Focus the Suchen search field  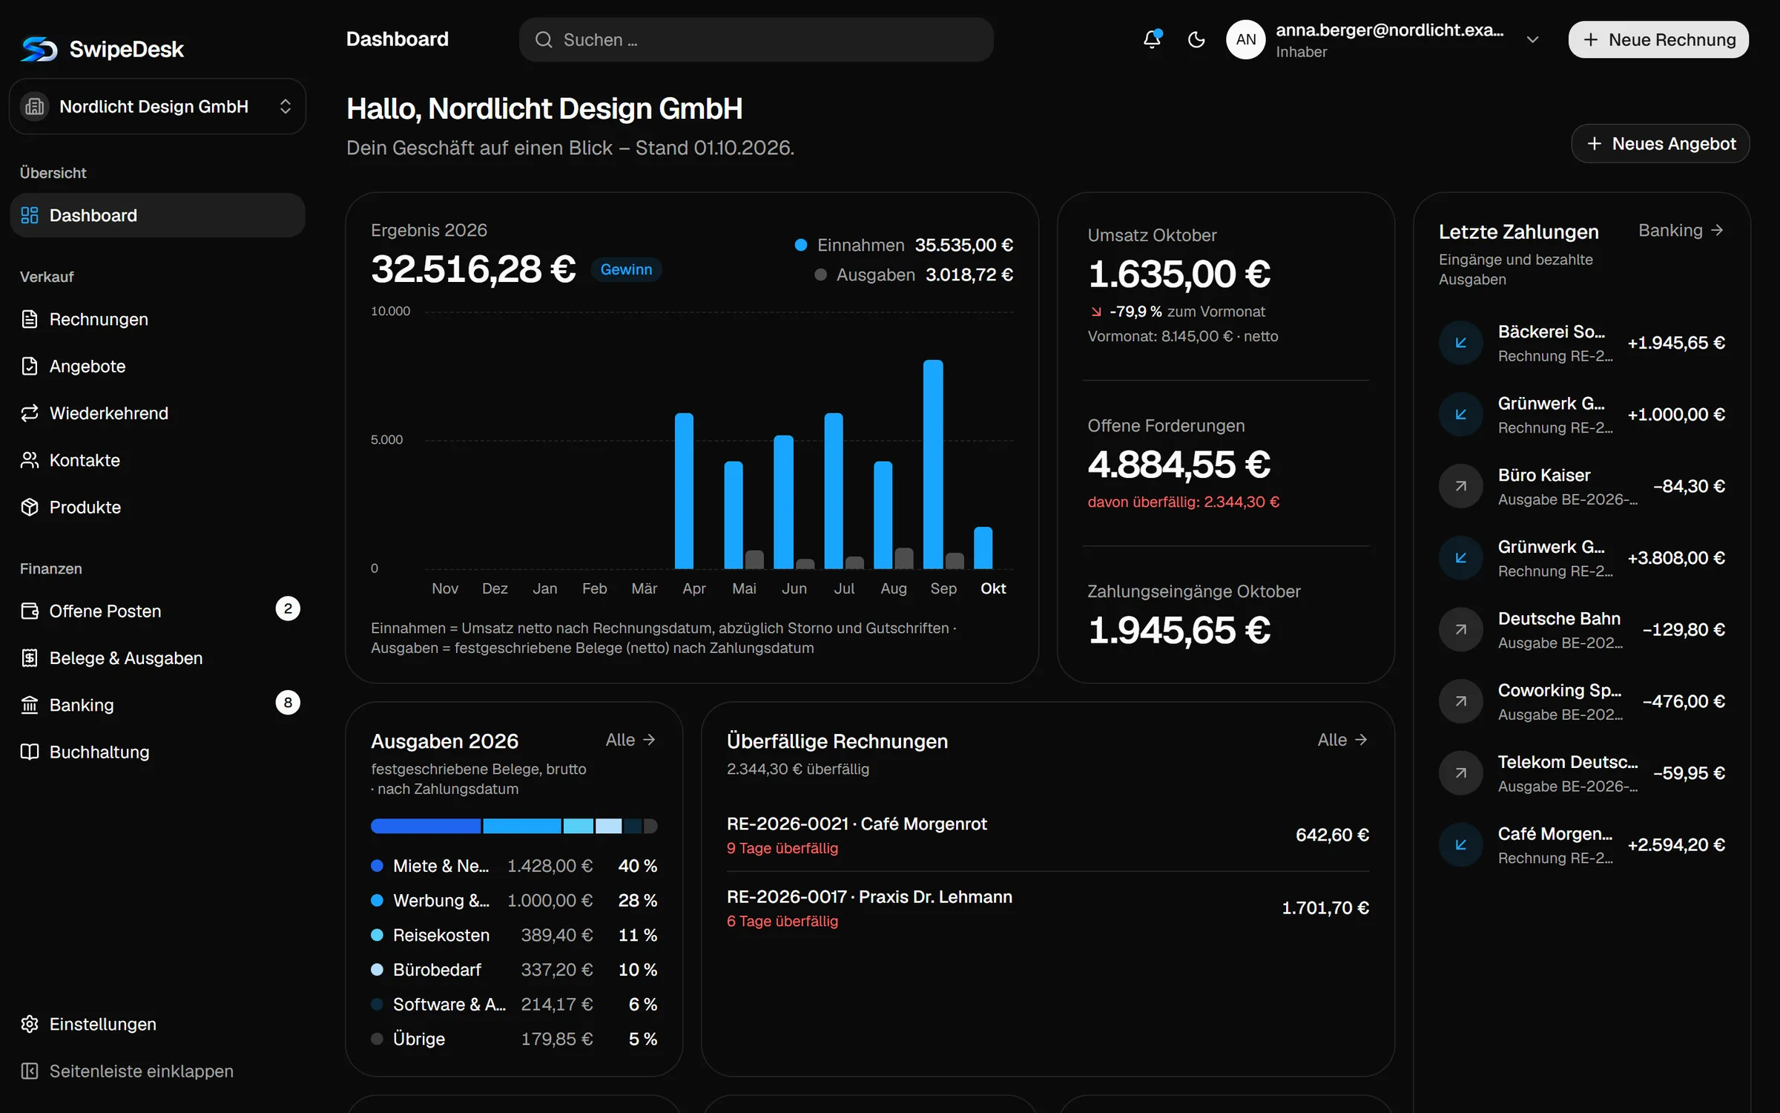click(756, 39)
